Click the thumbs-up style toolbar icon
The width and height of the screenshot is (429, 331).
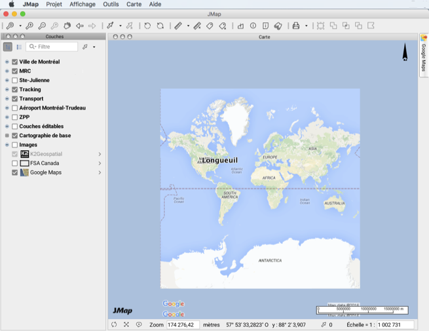click(x=240, y=26)
